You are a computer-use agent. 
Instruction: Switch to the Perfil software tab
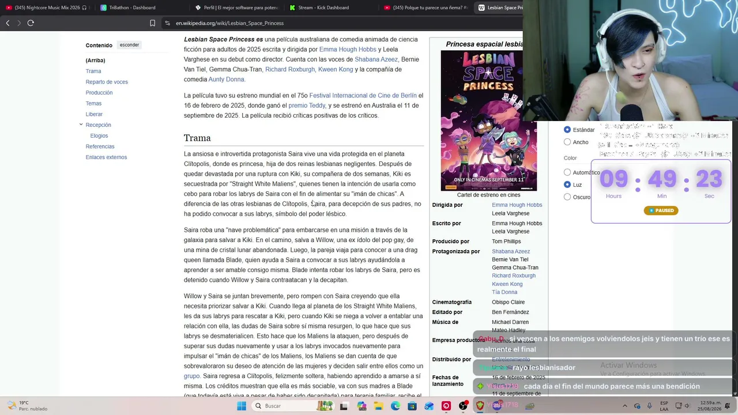236,7
